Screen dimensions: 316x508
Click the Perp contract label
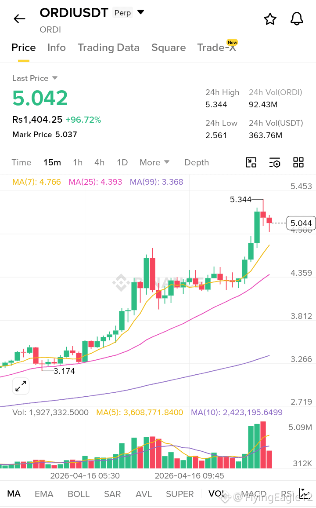[x=122, y=13]
